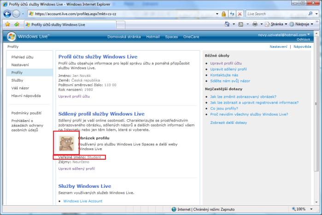This screenshot has height=215, width=322.
Task: Click the vertical scrollbar thumb
Action: tap(316, 104)
